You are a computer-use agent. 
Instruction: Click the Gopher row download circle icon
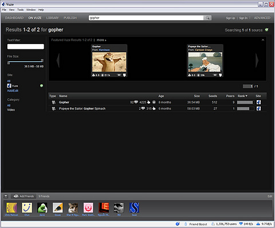pos(154,102)
